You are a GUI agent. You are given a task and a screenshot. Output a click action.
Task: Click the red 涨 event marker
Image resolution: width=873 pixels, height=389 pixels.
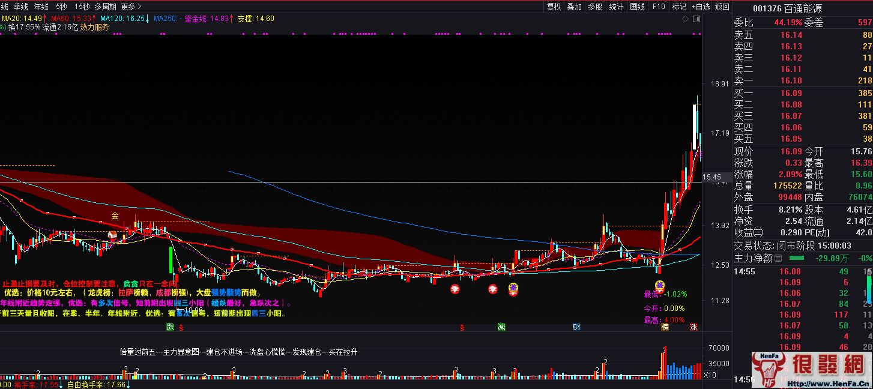693,327
